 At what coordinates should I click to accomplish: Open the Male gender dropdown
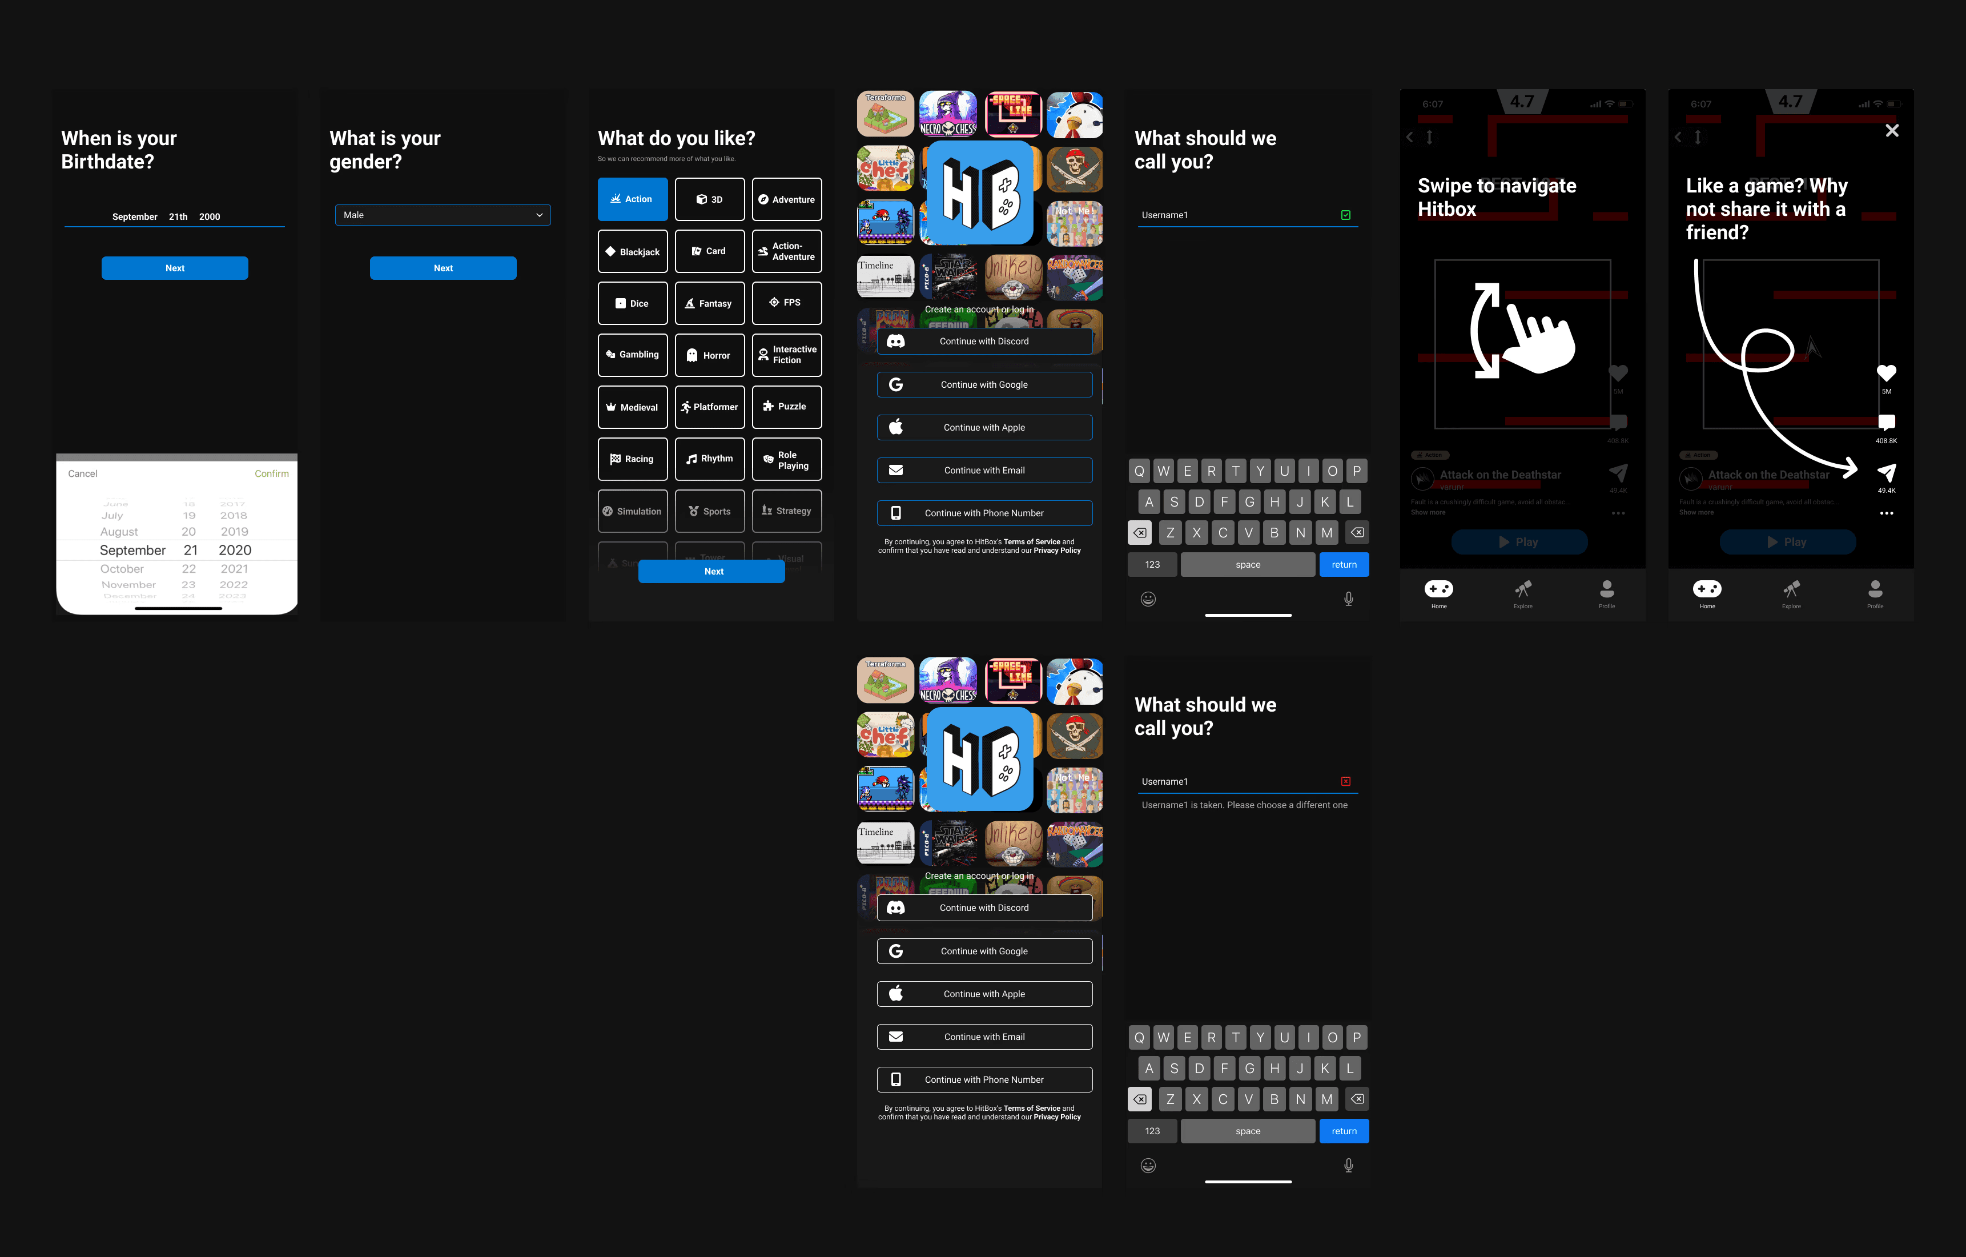443,215
